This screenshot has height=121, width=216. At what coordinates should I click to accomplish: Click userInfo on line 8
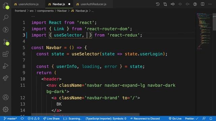pyautogui.click(x=66, y=67)
